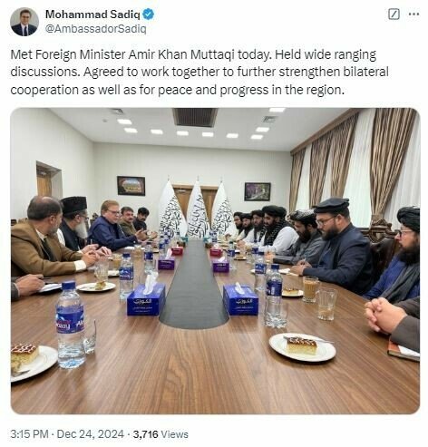Viewport: 428px width, 447px height.
Task: Click the foreground water bottle beside the cake
Action: 71,325
